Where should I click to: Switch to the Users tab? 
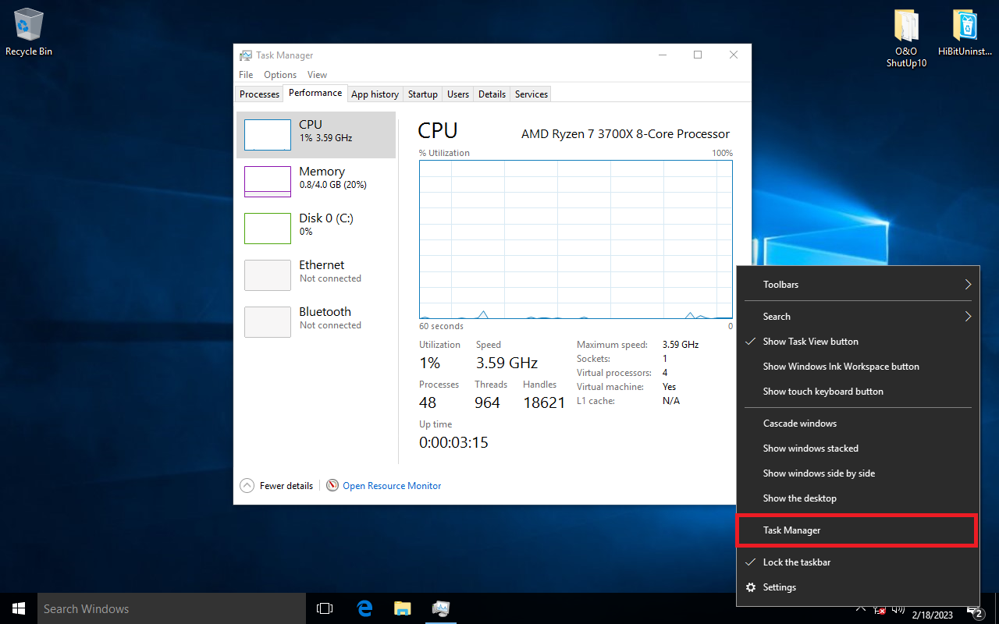458,94
